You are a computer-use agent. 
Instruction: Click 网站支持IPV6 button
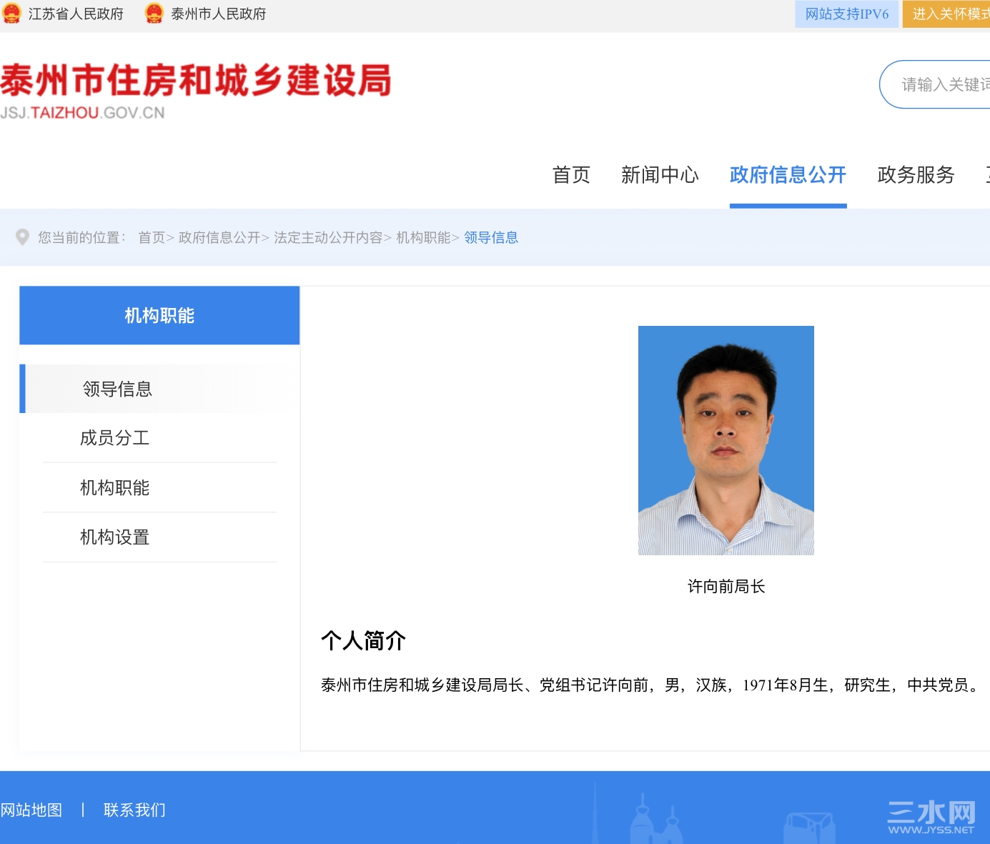847,14
